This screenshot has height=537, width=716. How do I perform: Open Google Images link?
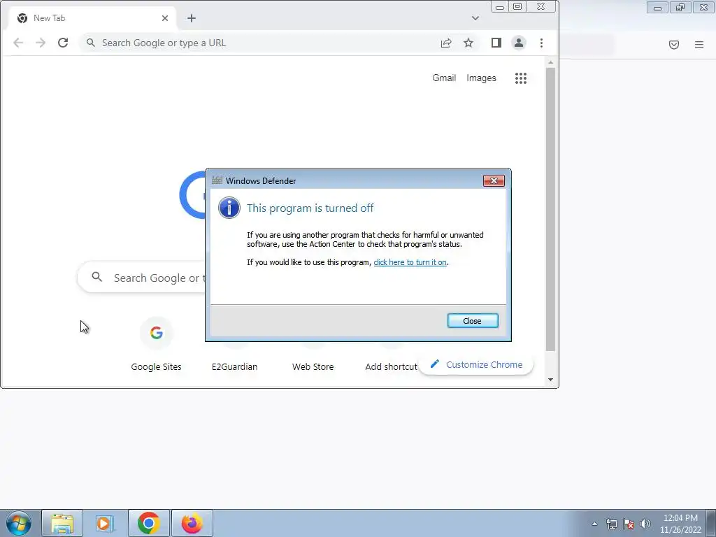tap(481, 78)
